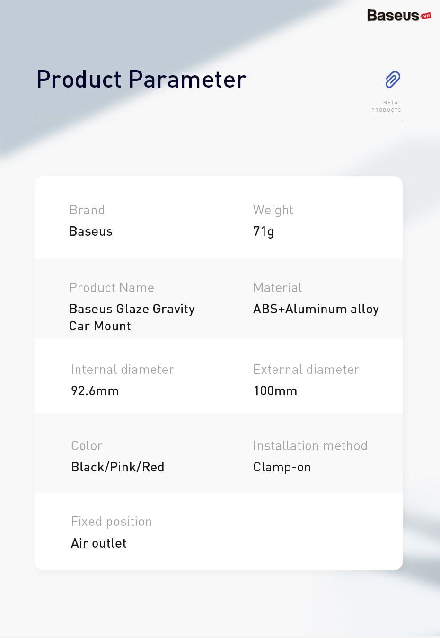This screenshot has width=440, height=638.
Task: Select the Clamp-on value
Action: [282, 467]
